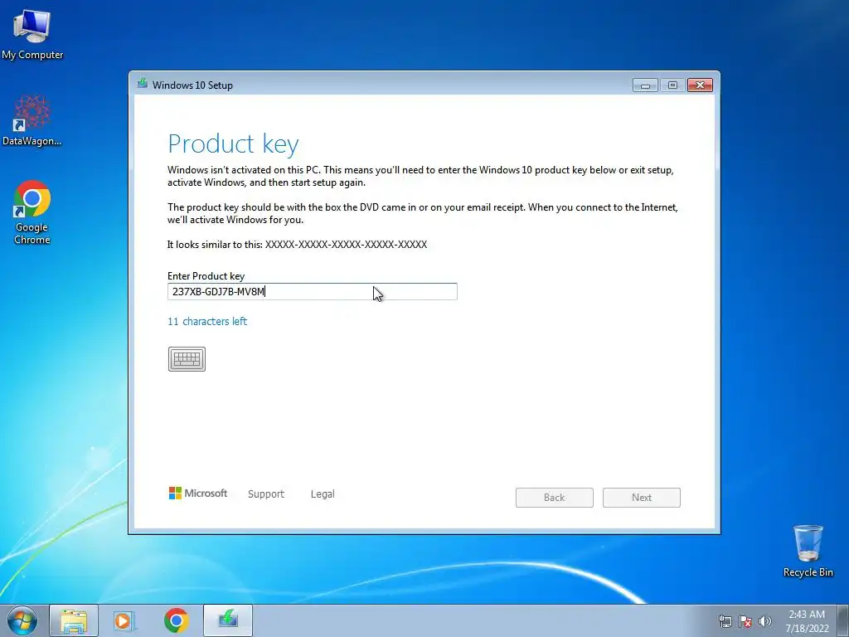Click the Windows 10 Setup title icon
The height and width of the screenshot is (637, 849).
[x=143, y=84]
